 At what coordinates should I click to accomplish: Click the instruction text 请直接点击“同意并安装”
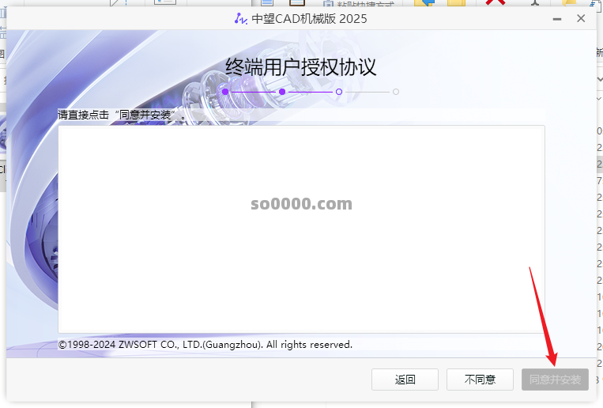coord(122,115)
